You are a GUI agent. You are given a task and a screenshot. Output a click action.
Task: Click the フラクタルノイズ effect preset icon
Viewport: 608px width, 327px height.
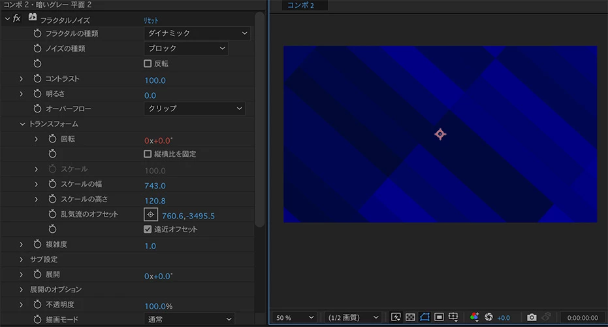pos(33,17)
